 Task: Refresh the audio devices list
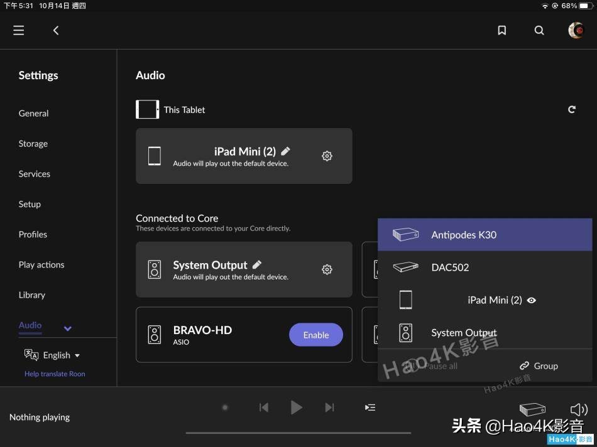tap(572, 109)
